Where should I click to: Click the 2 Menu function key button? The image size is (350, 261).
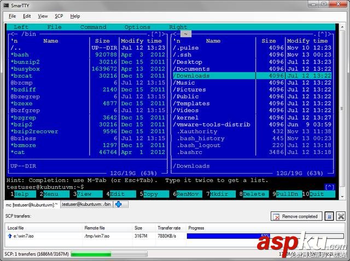[x=55, y=194]
